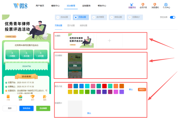Click the 微8 logo

click(x=20, y=6)
